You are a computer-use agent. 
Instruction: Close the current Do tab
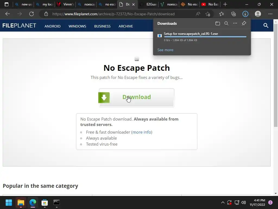pos(134,4)
